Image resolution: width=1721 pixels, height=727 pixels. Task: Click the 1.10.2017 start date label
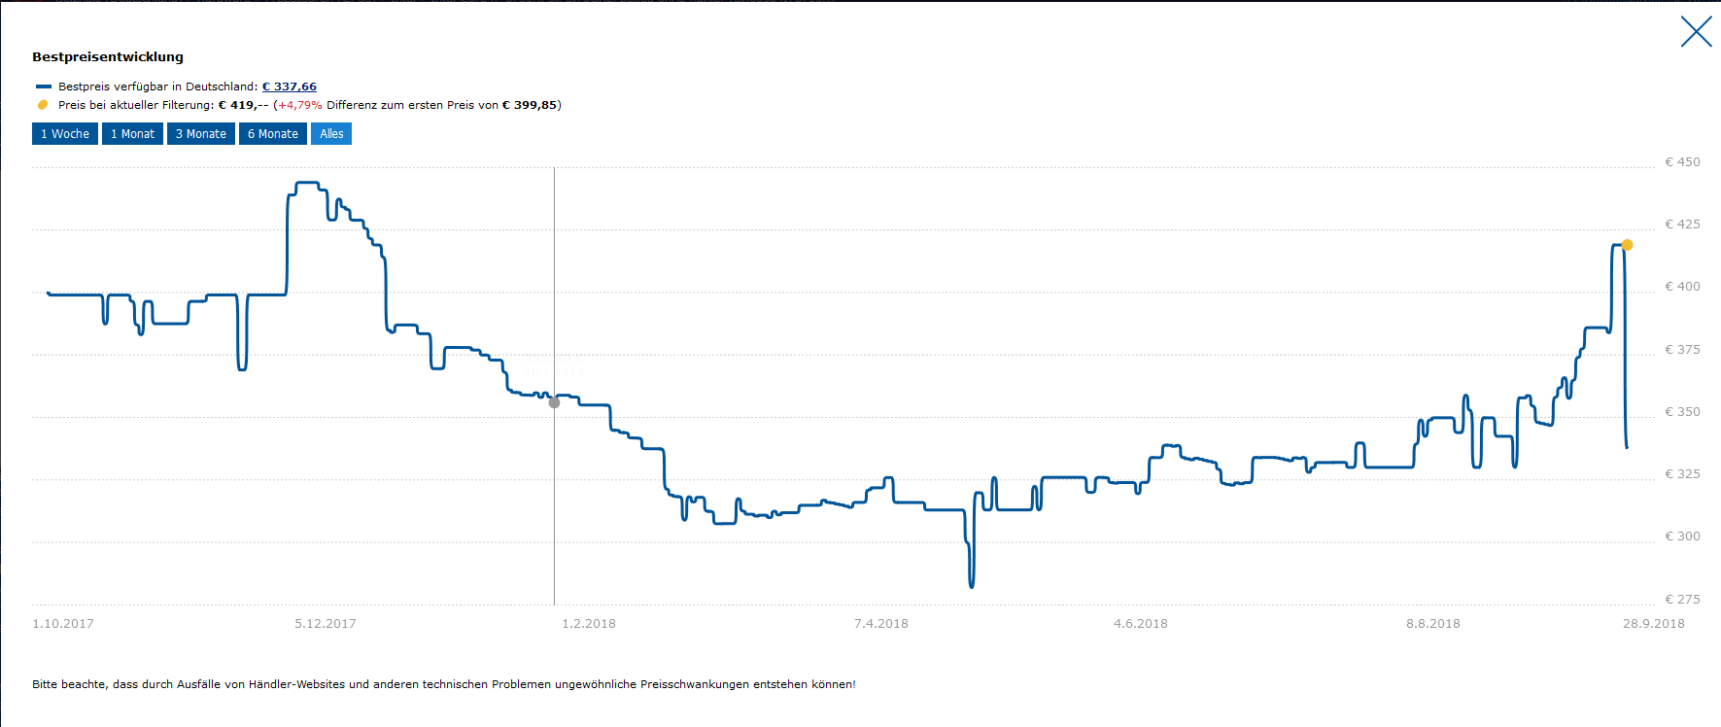[63, 624]
